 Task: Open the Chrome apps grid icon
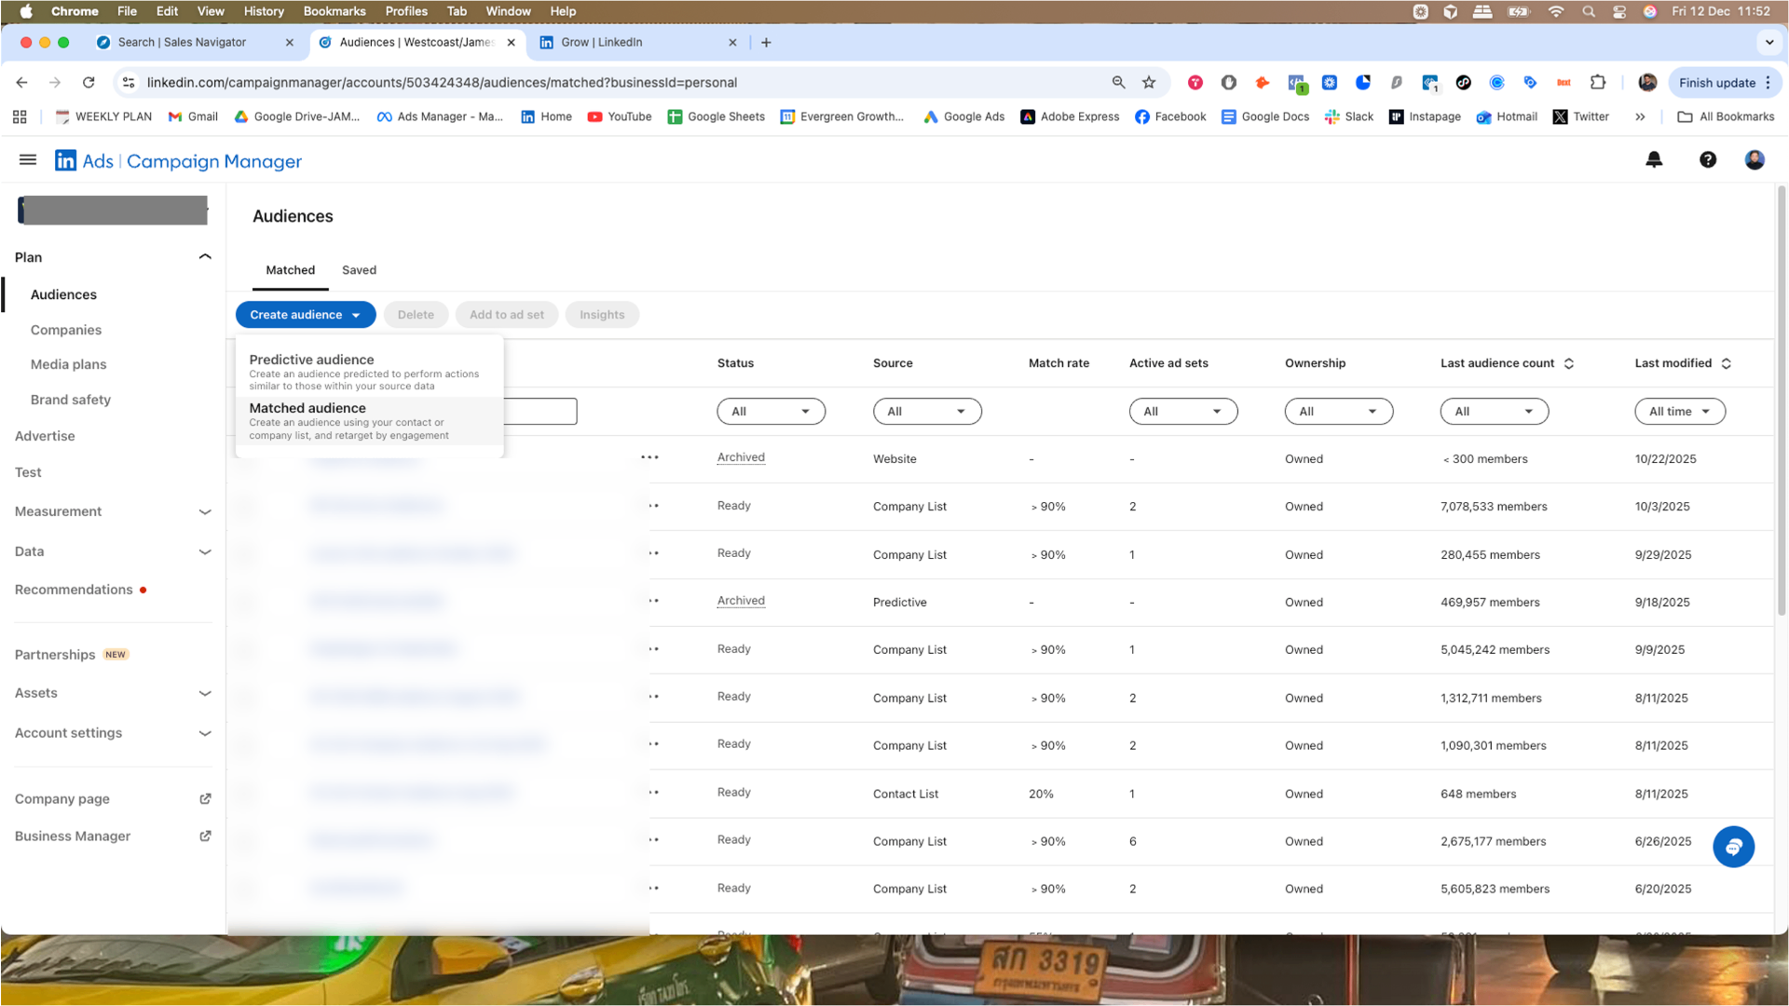tap(20, 116)
